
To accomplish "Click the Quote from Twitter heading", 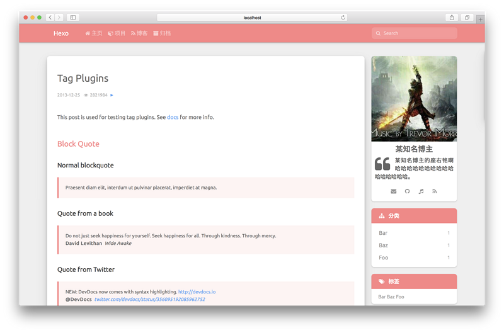I will [x=86, y=269].
